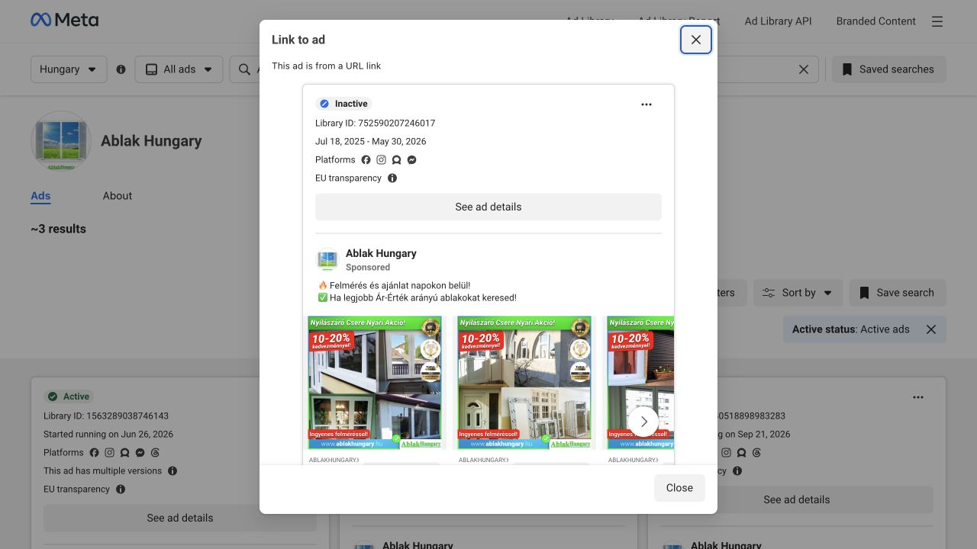Image resolution: width=977 pixels, height=549 pixels.
Task: Expand the Hungary country dropdown
Action: [x=69, y=69]
